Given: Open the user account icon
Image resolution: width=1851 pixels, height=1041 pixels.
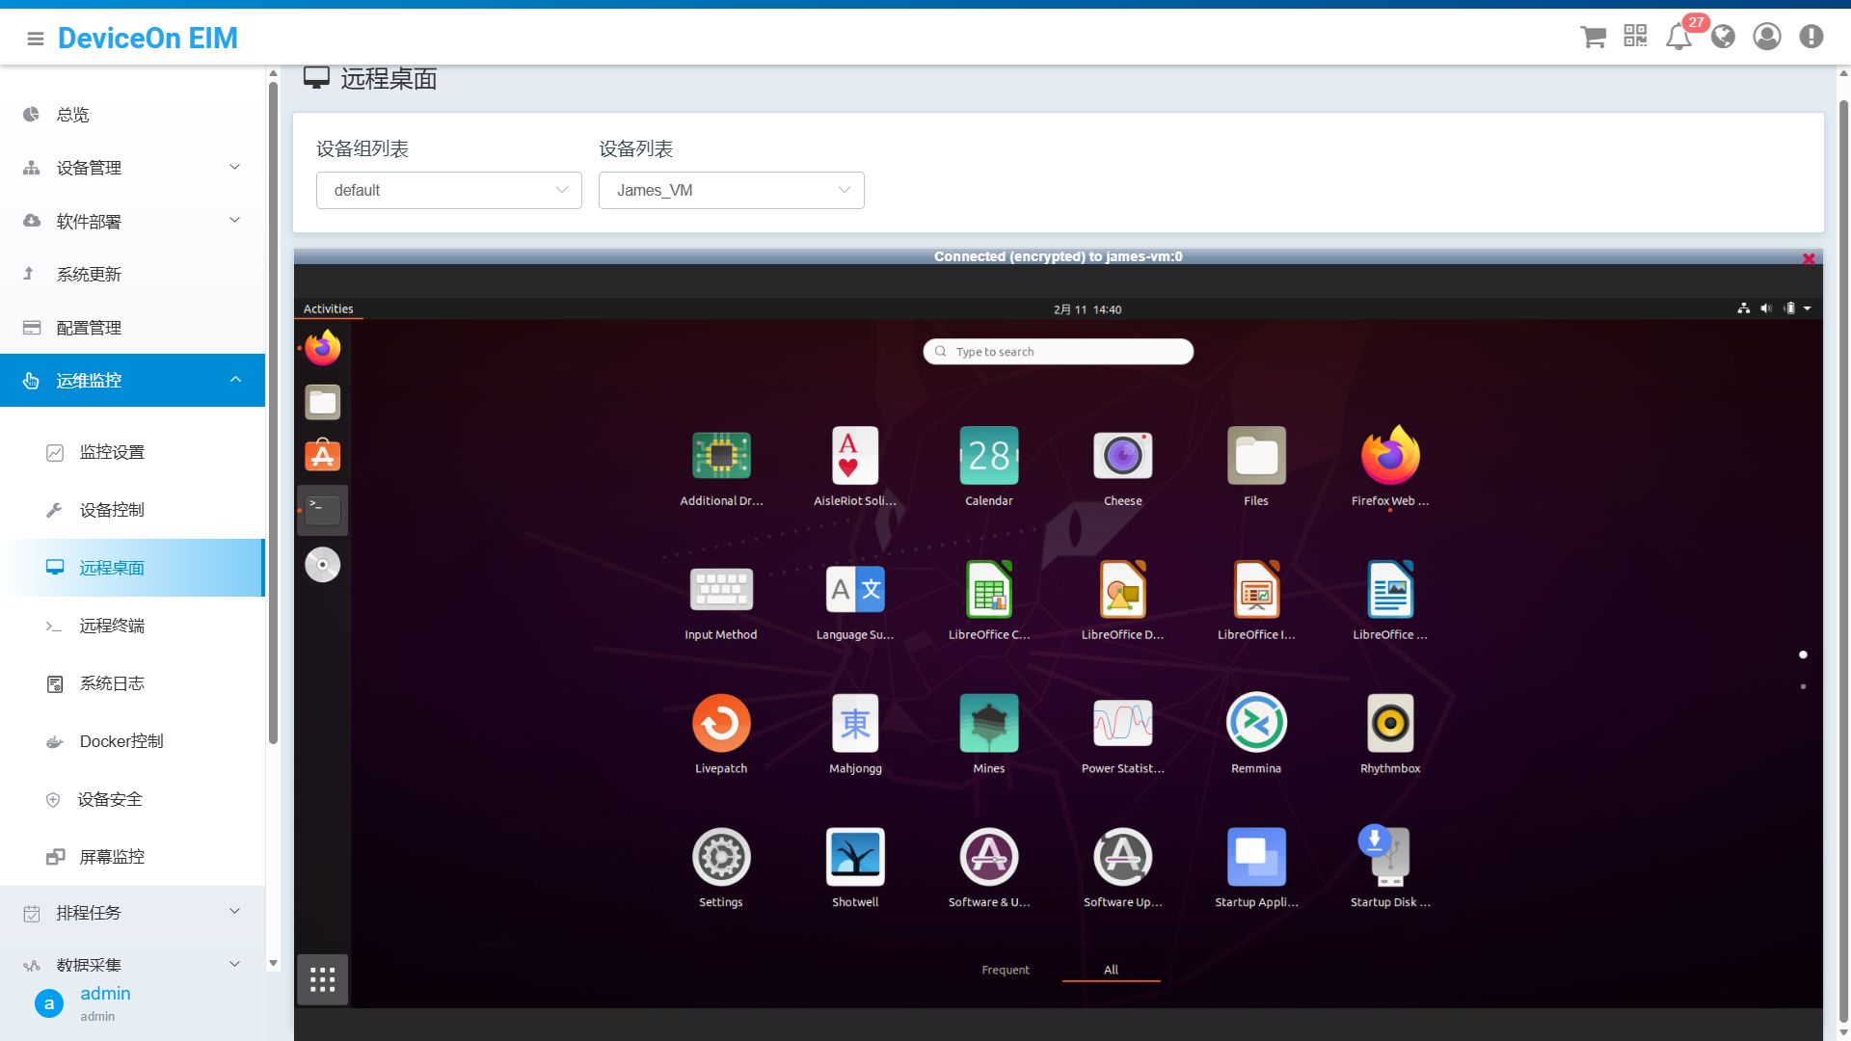Looking at the screenshot, I should click(1766, 37).
